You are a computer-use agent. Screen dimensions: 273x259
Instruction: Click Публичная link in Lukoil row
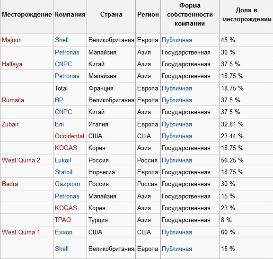[x=177, y=161]
